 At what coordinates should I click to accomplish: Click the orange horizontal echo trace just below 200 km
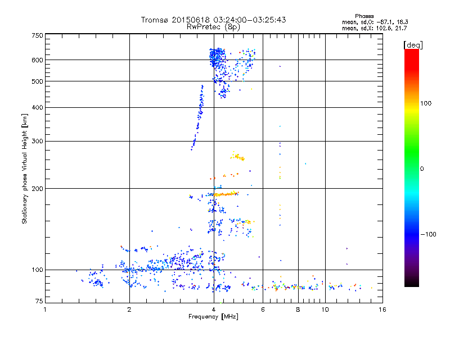pos(227,194)
